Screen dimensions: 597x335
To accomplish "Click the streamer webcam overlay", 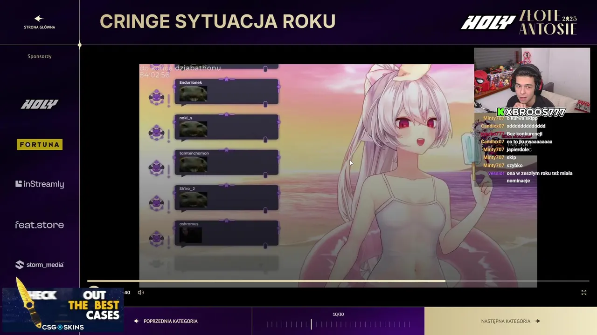I will coord(532,80).
